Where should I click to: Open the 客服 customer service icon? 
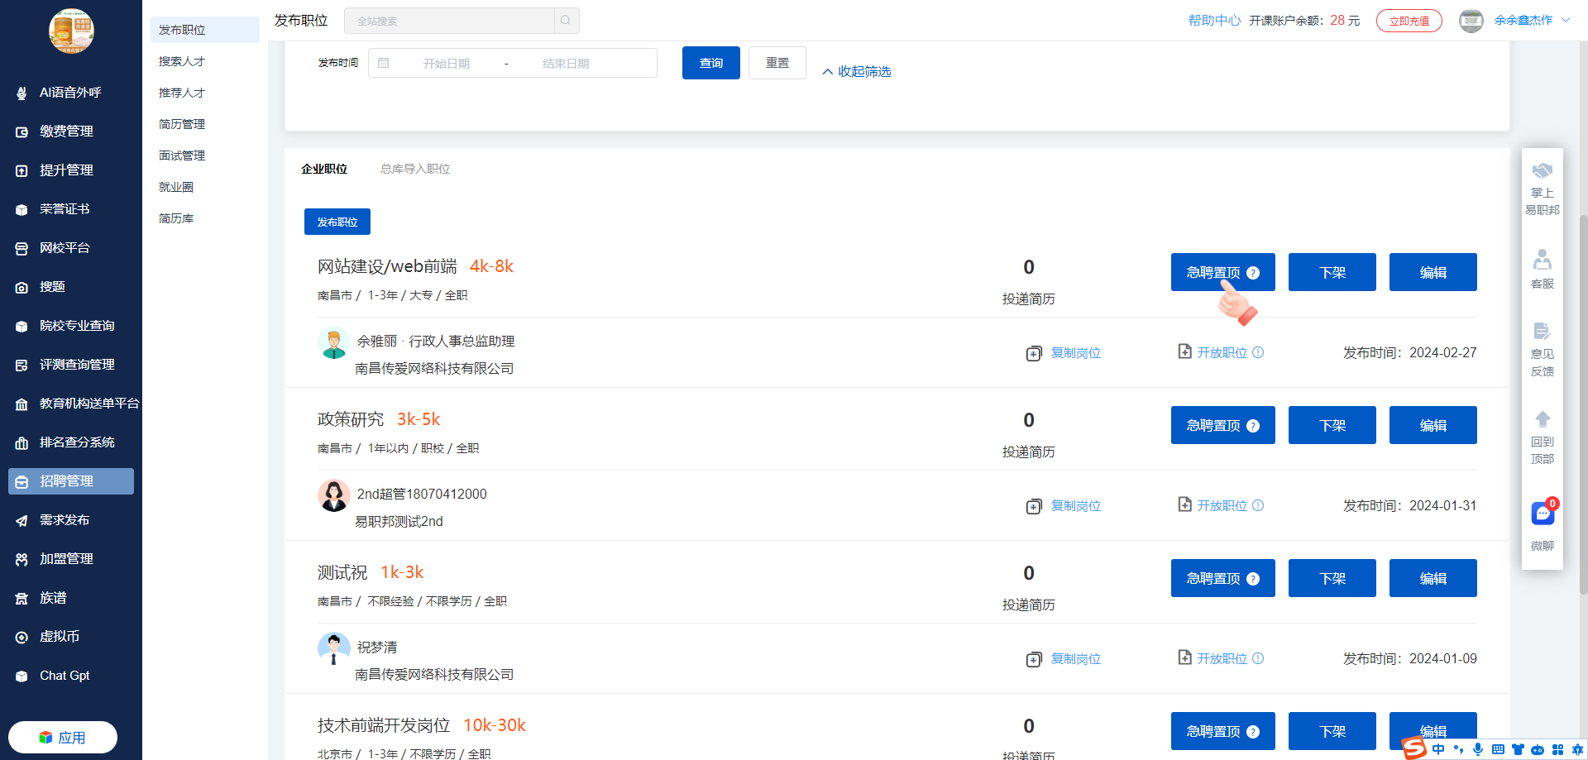[1543, 261]
